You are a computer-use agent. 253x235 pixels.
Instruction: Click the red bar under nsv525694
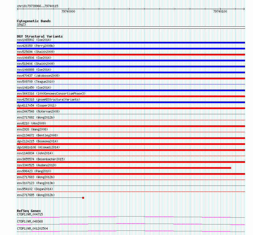pos(131,55)
